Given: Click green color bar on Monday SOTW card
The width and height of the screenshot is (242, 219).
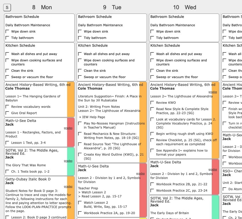Looking at the screenshot, I should click(x=71, y=161).
